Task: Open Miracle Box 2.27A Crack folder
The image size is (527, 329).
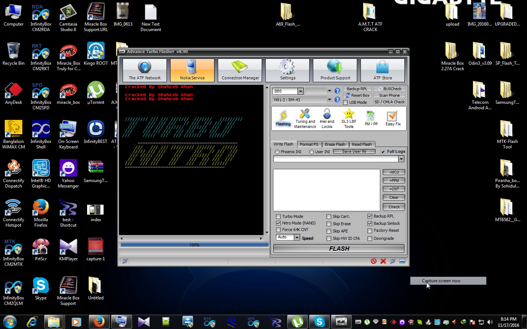Action: coord(452,56)
